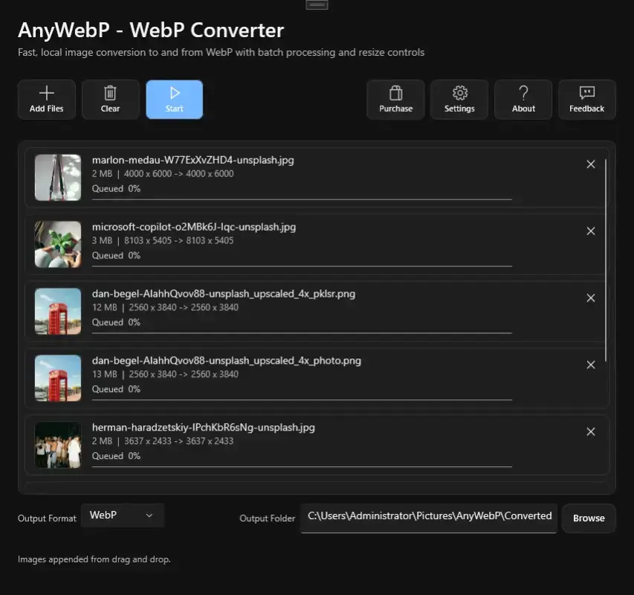Click the AnyWebP - WebP Converter title
634x595 pixels.
(151, 30)
